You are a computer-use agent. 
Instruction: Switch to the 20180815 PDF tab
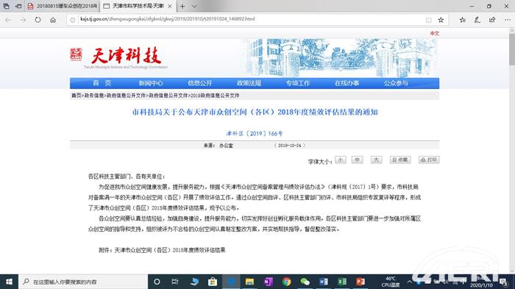click(63, 6)
